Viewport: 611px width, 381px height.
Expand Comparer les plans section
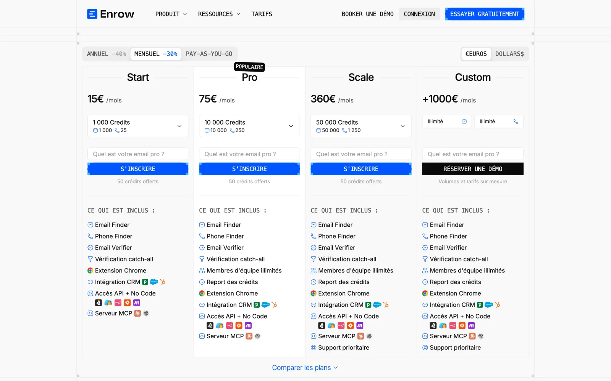(305, 368)
